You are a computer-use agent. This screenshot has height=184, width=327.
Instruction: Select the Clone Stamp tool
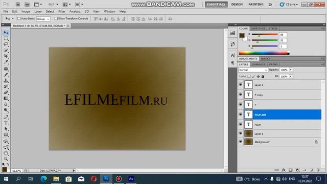click(6, 81)
